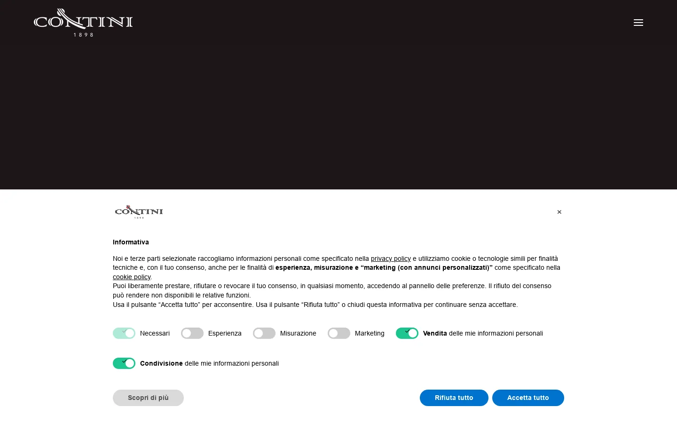The width and height of the screenshot is (677, 423).
Task: Click the Rifiuta tutto button
Action: [x=454, y=398]
